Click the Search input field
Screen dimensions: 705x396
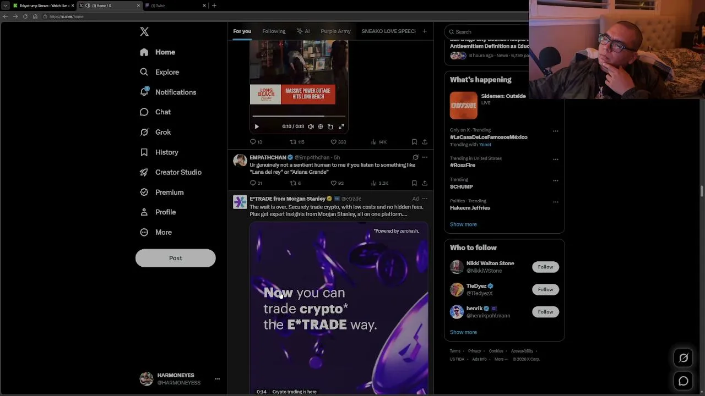pos(487,32)
